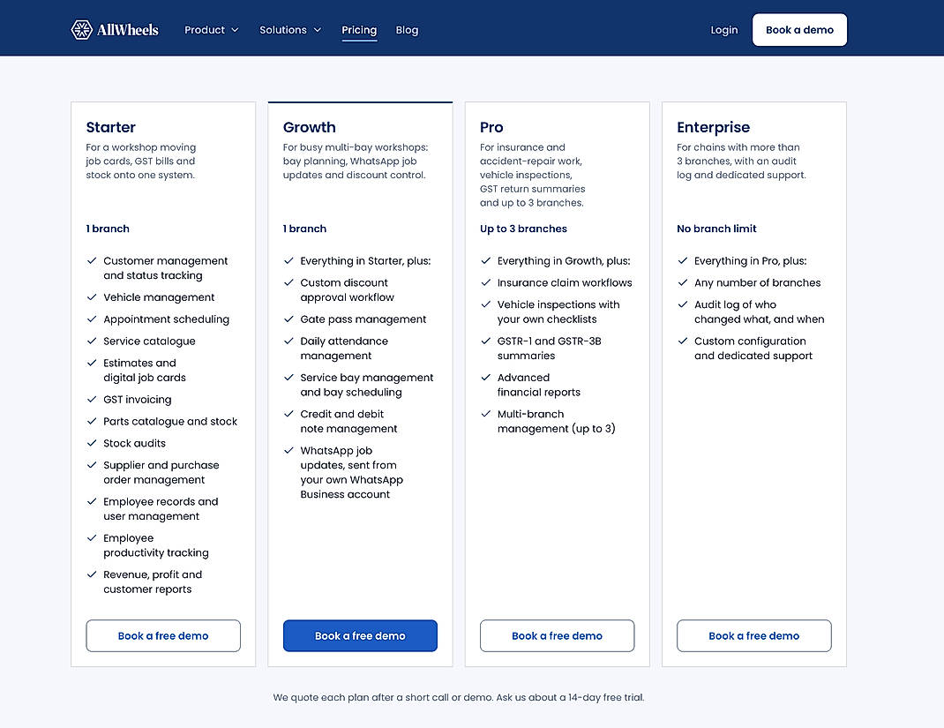Click checkmark beside Any number of branches
The height and width of the screenshot is (728, 944).
click(x=682, y=282)
